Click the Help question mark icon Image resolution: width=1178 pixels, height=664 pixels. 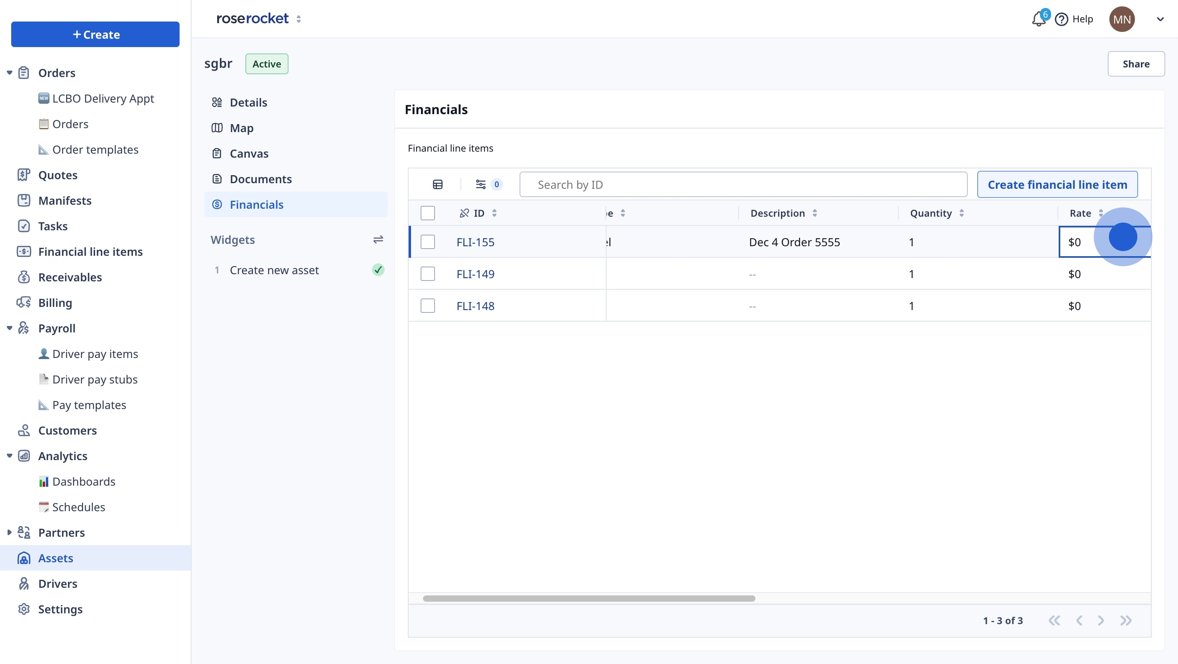[1061, 19]
